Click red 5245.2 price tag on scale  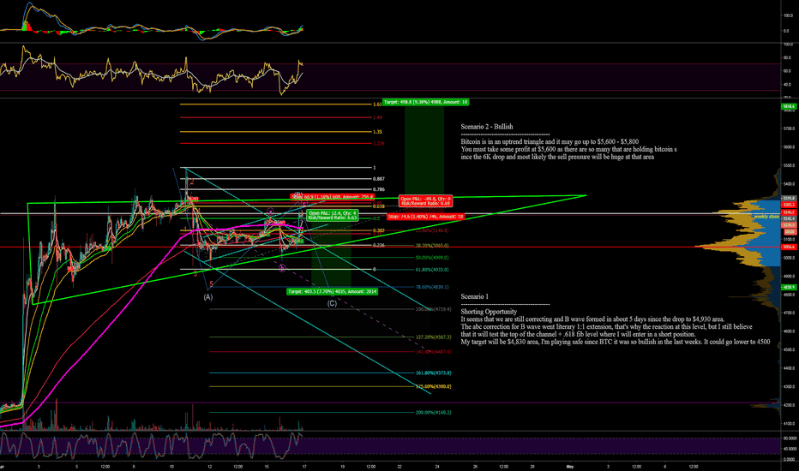coord(789,212)
